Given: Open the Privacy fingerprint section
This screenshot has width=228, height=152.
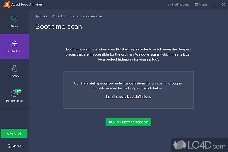Looking at the screenshot, I should (x=15, y=71).
